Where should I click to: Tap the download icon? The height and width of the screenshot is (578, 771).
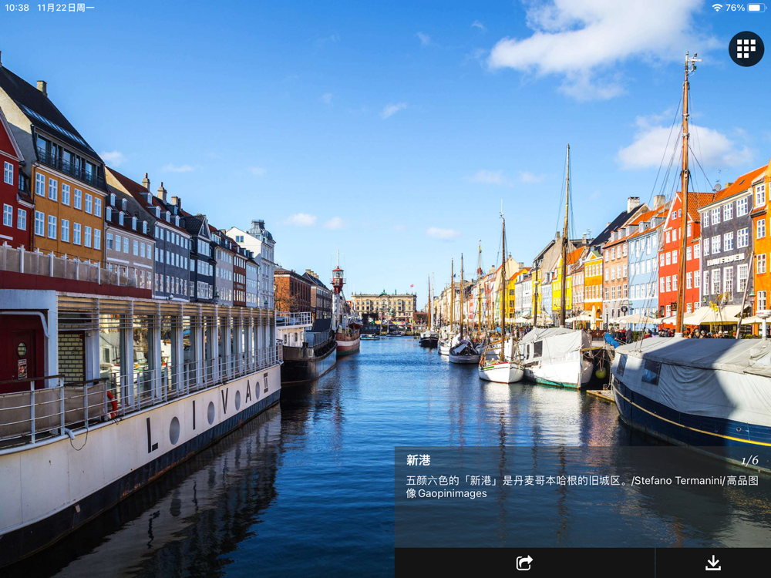click(x=713, y=563)
